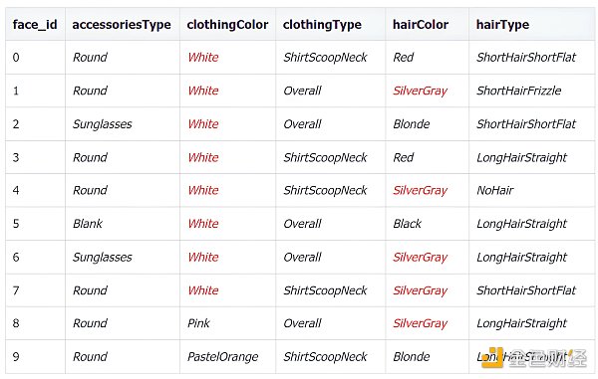Click the ShortHairFrizzle cell
Screen dimensions: 598x379
[518, 91]
